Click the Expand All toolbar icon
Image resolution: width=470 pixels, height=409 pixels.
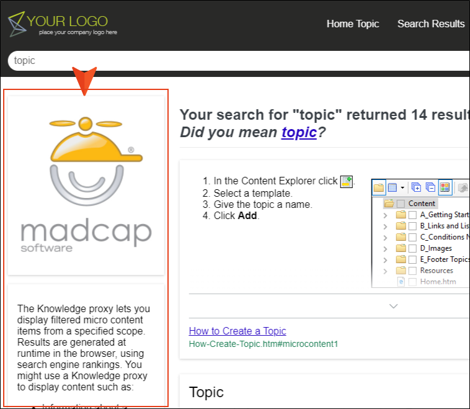416,187
